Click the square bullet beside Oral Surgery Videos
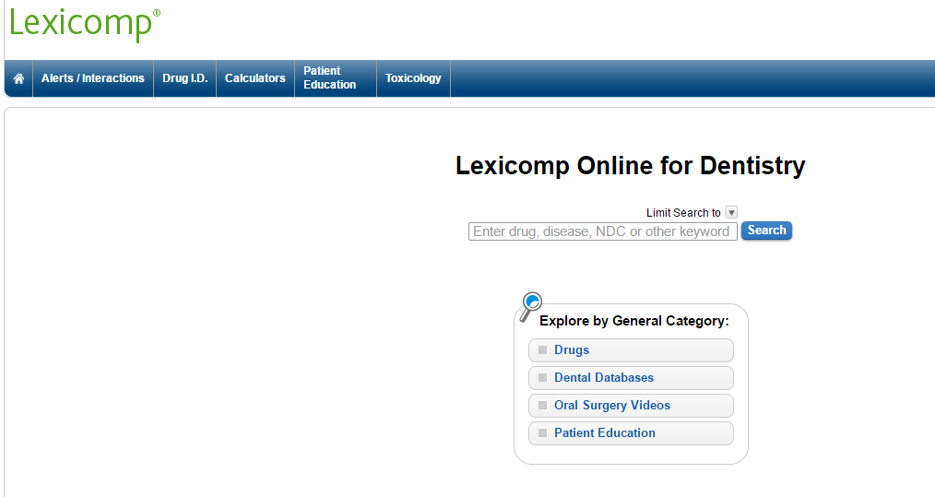Screen dimensions: 935x497 pyautogui.click(x=542, y=406)
